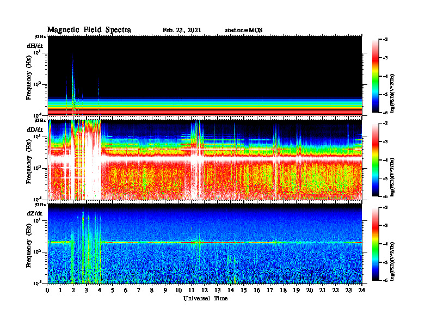Click the color bar beside the dH/dt panel

(375, 76)
